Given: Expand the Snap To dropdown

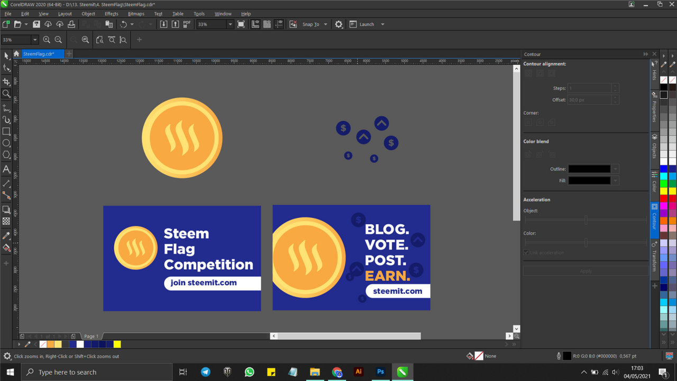Looking at the screenshot, I should (326, 24).
